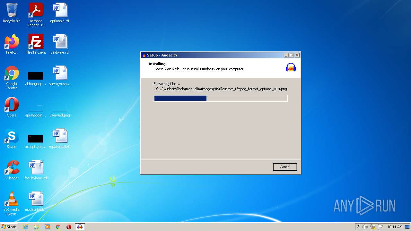Open Opera from the taskbar

click(69, 227)
